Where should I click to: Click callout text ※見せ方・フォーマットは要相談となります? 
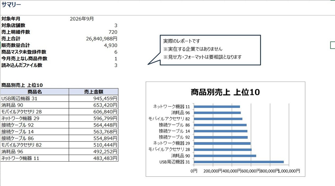[202, 57]
